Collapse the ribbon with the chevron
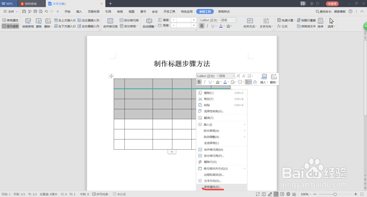The image size is (367, 197). coord(362,11)
